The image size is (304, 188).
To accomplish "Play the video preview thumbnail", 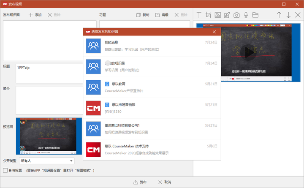I will click(x=248, y=52).
